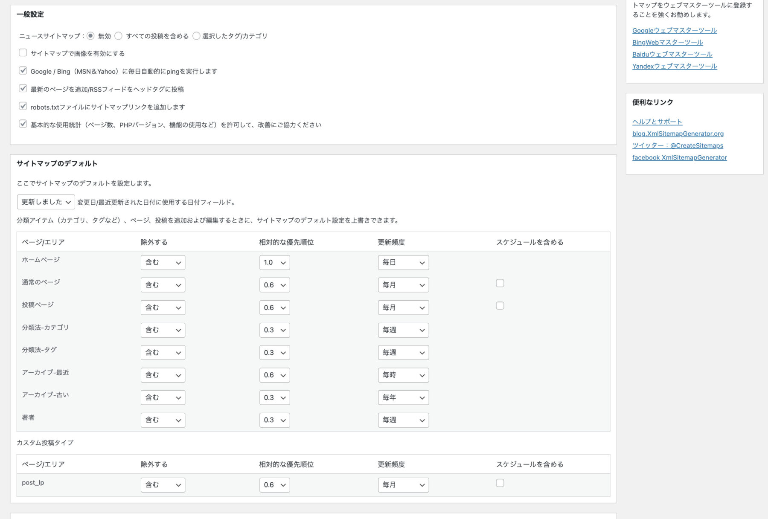Uncheck the Google / Bing daily ping checkbox
Screen dimensions: 768x519
point(23,71)
